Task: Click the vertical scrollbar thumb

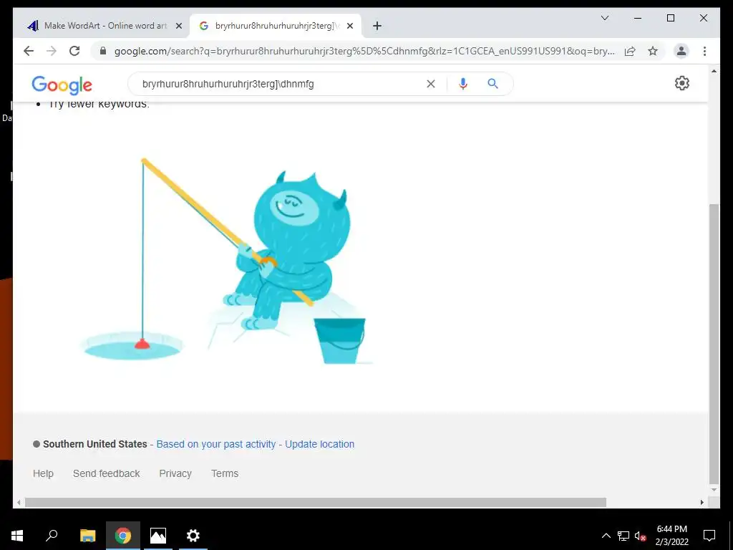Action: pos(714,344)
